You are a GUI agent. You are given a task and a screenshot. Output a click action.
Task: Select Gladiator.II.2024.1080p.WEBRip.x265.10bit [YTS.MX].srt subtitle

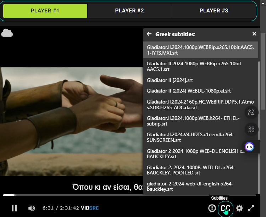(200, 50)
